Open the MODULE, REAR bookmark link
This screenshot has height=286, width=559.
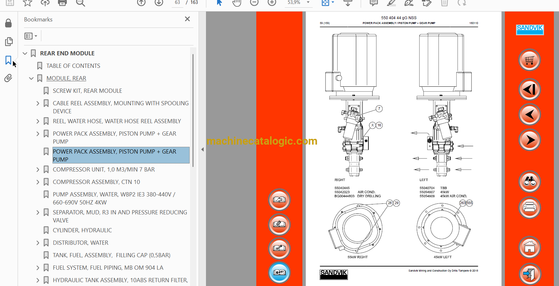[x=66, y=78]
